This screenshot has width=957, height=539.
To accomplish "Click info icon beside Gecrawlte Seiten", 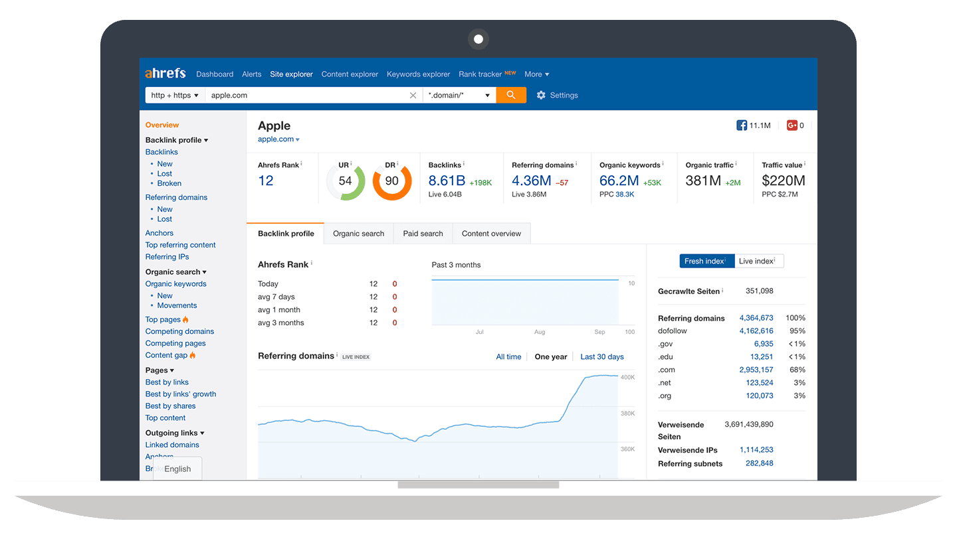I will 722,291.
